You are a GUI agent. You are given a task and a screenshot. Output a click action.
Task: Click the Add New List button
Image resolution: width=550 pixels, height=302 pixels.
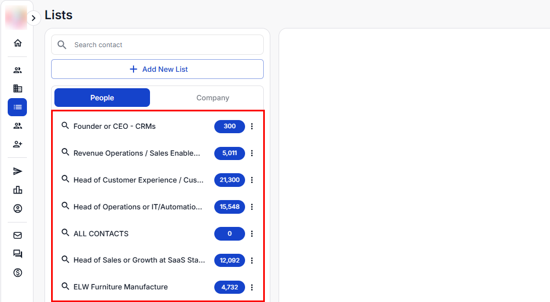click(x=157, y=69)
